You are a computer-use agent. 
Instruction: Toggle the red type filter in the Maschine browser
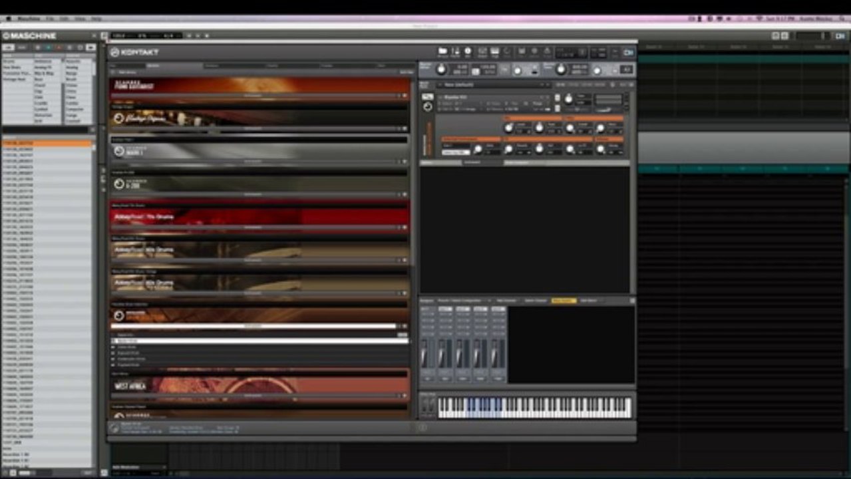coord(59,47)
